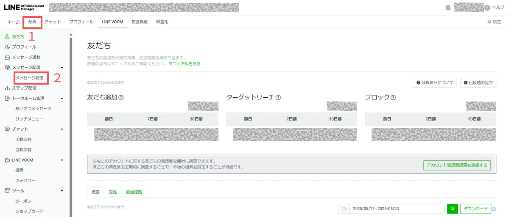Select 友だち in the sidebar
This screenshot has width=509, height=217.
pyautogui.click(x=18, y=37)
